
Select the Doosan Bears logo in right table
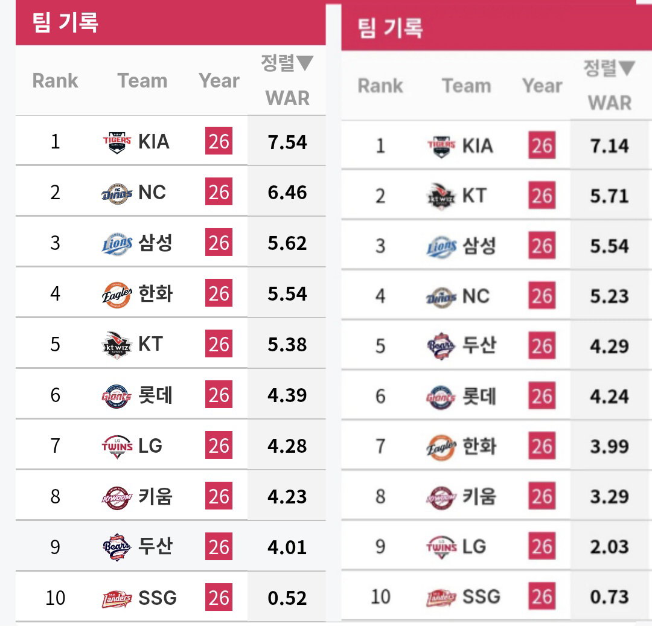pos(441,347)
